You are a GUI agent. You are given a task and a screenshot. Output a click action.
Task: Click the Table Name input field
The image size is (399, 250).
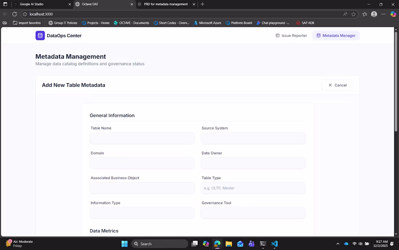click(x=142, y=138)
